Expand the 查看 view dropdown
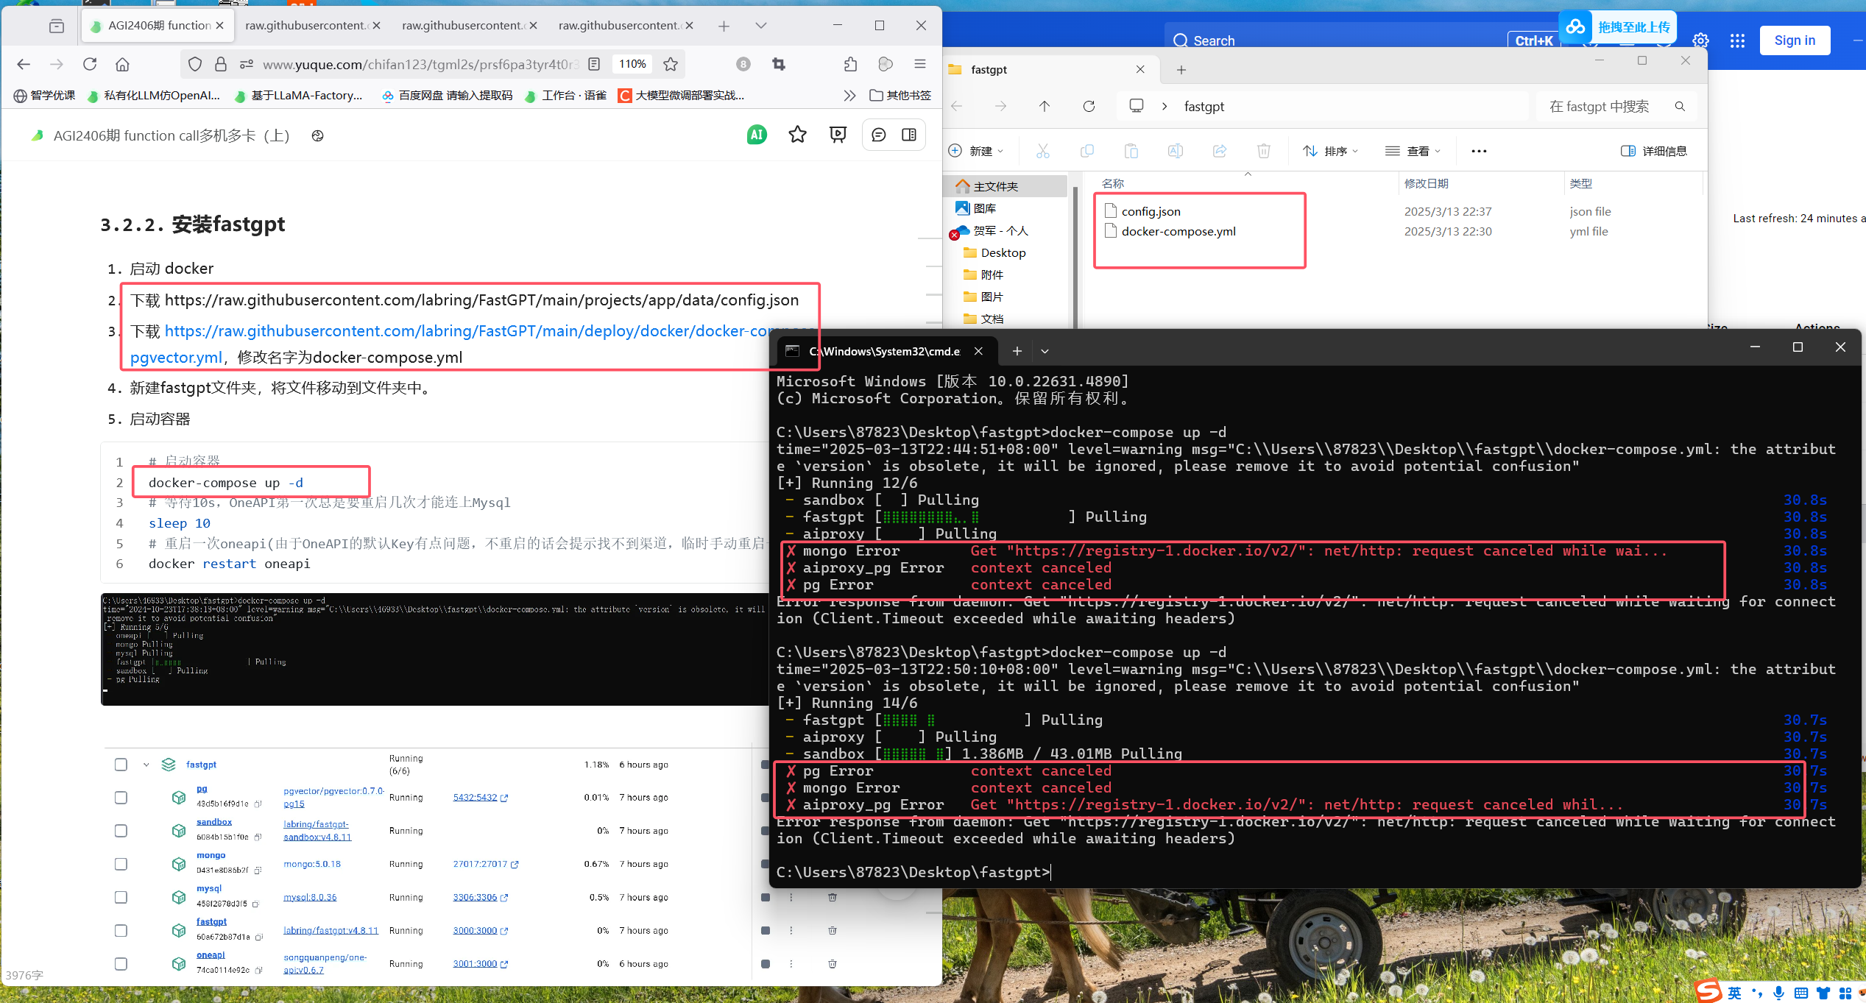The height and width of the screenshot is (1003, 1866). 1413,151
